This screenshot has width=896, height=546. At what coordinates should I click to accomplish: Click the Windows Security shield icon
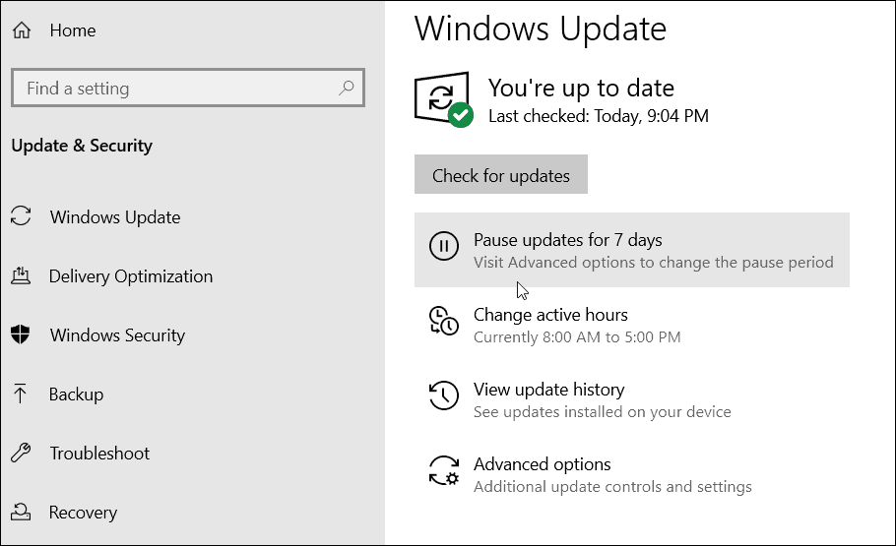[21, 334]
